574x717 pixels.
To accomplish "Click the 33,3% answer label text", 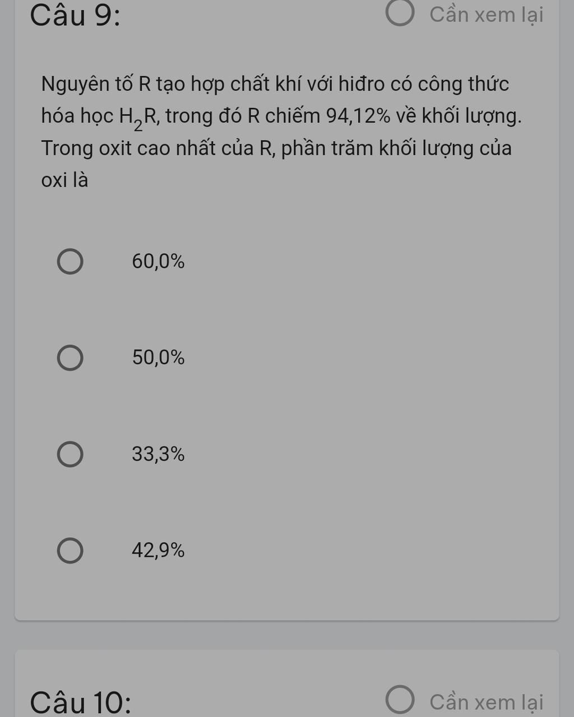I will (158, 454).
